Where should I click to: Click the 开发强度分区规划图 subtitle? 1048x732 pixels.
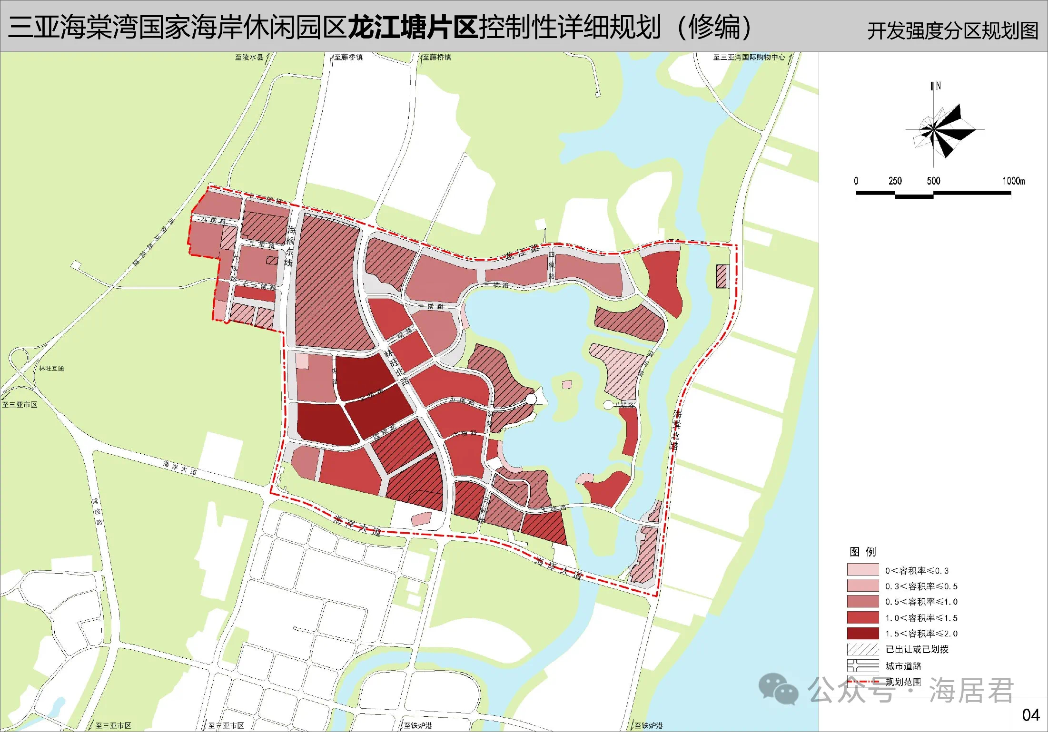click(952, 31)
